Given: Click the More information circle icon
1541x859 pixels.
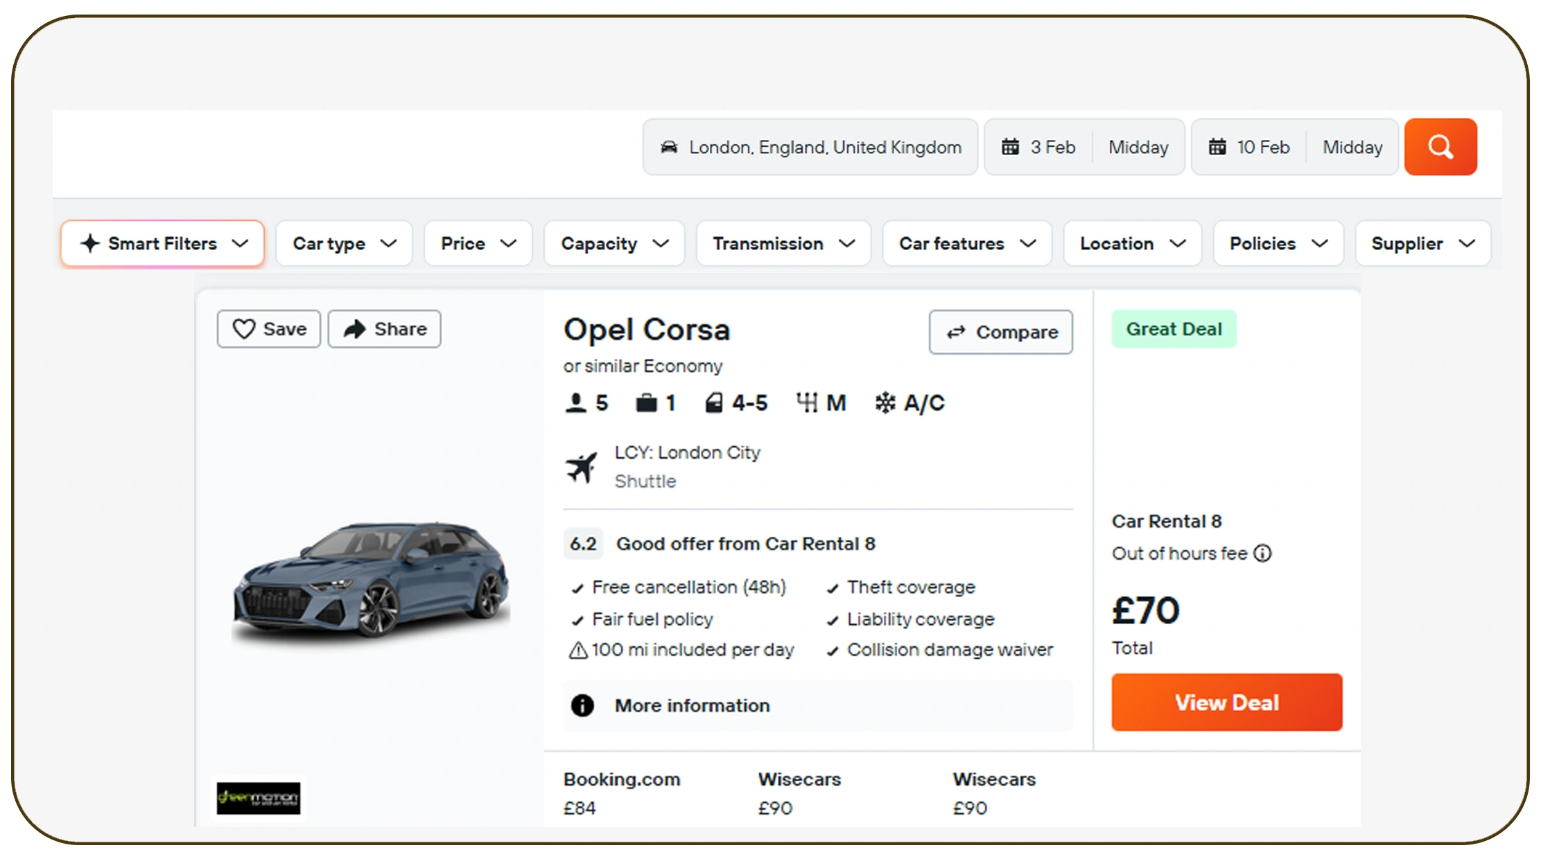Looking at the screenshot, I should [582, 705].
